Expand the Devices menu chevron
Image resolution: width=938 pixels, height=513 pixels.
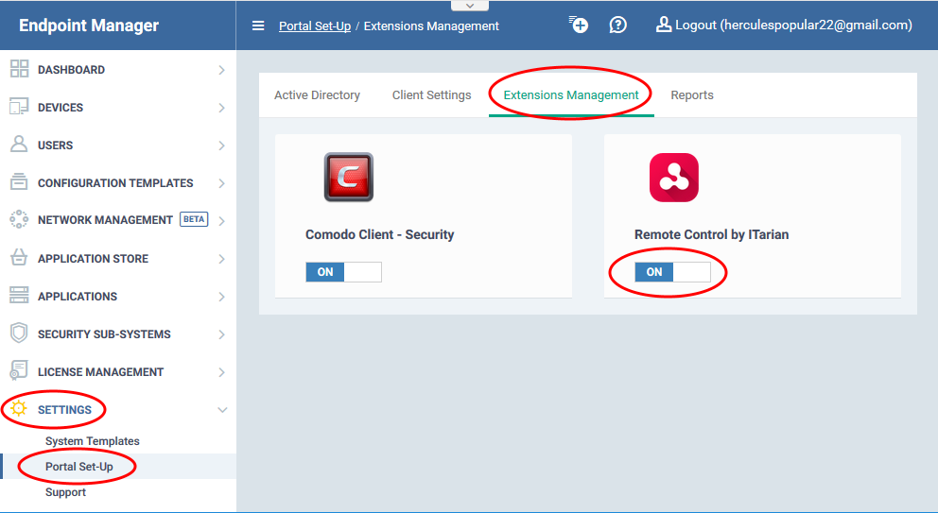pos(221,108)
